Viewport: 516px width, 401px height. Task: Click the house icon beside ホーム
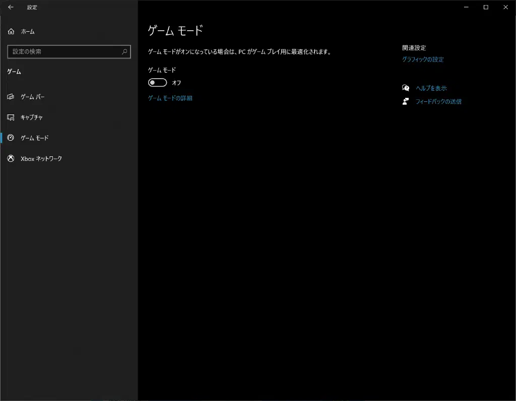tap(11, 32)
